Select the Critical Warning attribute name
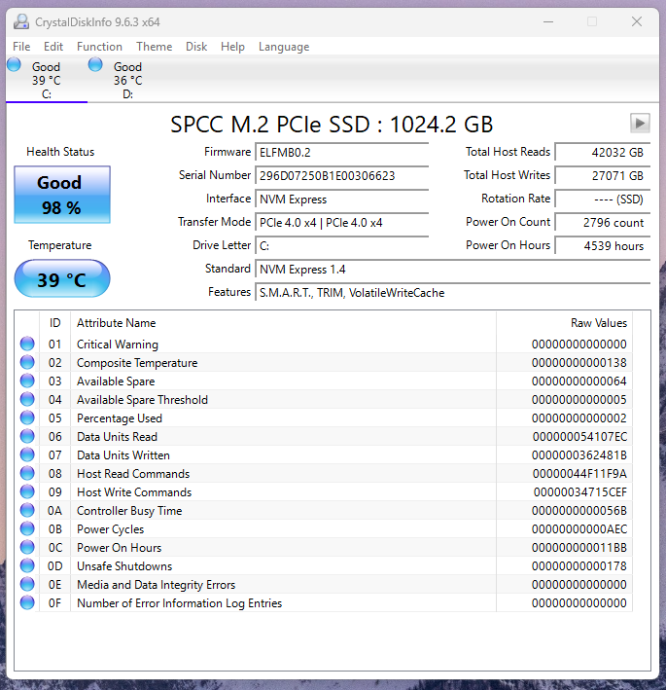Image resolution: width=666 pixels, height=690 pixels. (x=118, y=345)
